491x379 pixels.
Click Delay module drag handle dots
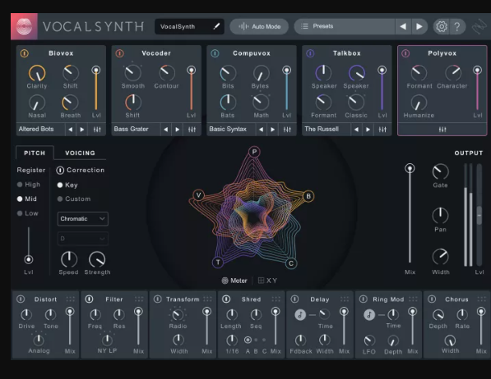(x=345, y=299)
